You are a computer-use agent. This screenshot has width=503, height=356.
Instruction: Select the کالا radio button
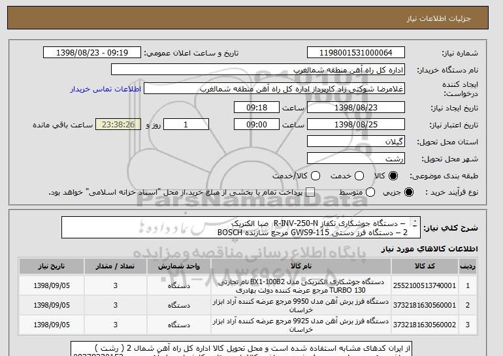[393, 176]
